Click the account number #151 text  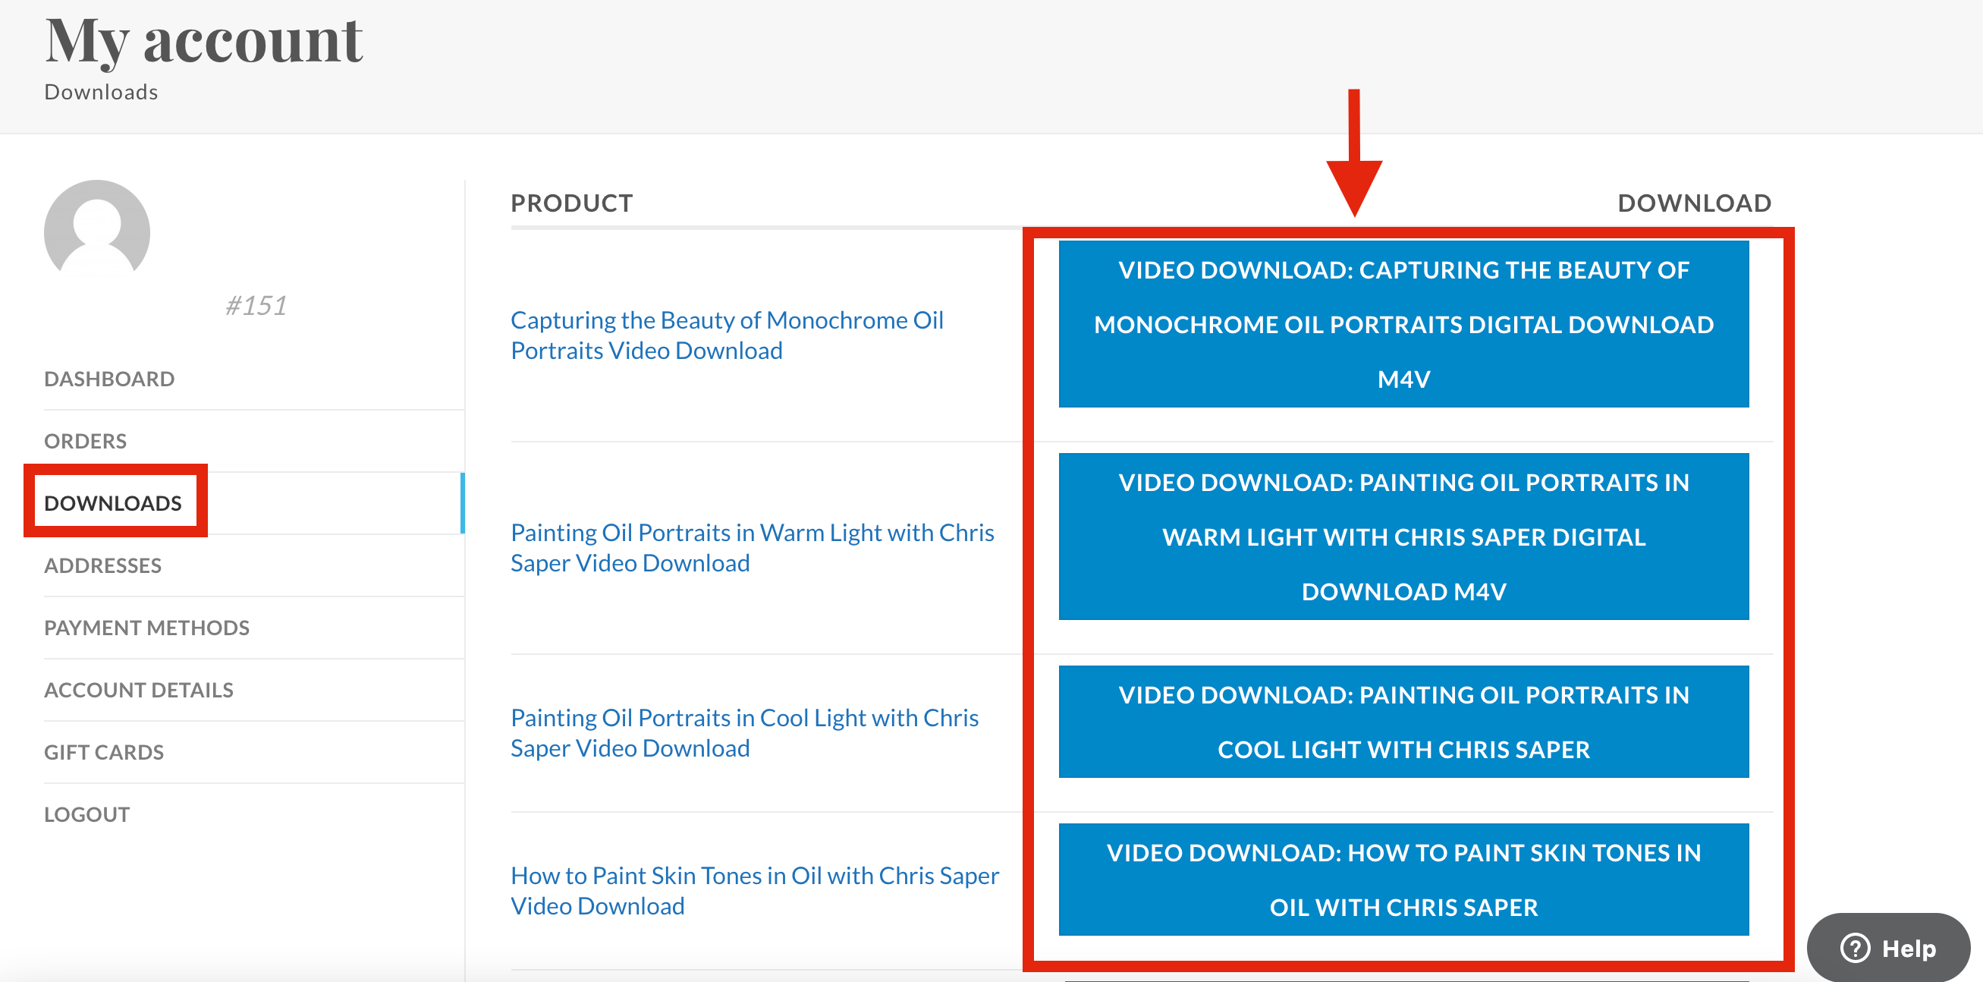point(256,306)
